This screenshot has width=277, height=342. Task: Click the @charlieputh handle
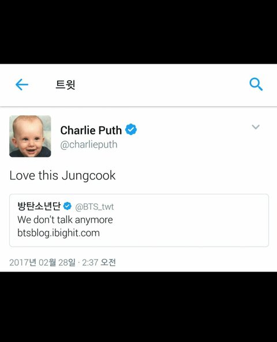pos(89,145)
